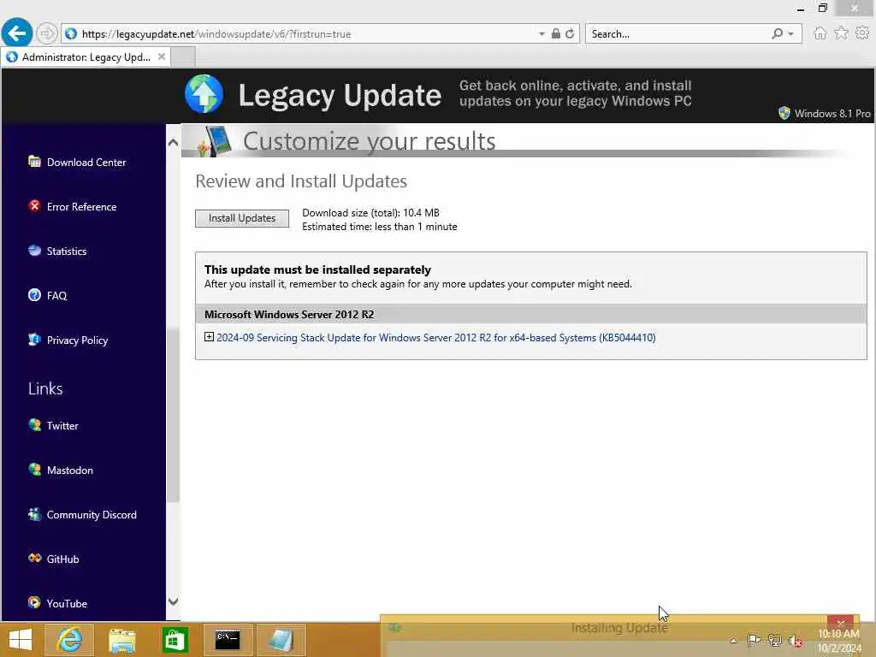The width and height of the screenshot is (876, 657).
Task: Click the Install Updates button
Action: coord(242,218)
